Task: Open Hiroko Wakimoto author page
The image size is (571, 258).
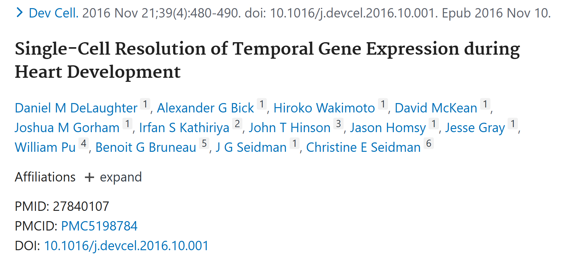Action: point(324,108)
